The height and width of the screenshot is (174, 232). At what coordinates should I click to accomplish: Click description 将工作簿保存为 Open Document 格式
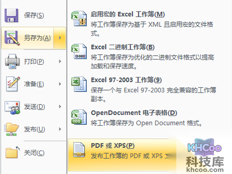(147, 123)
